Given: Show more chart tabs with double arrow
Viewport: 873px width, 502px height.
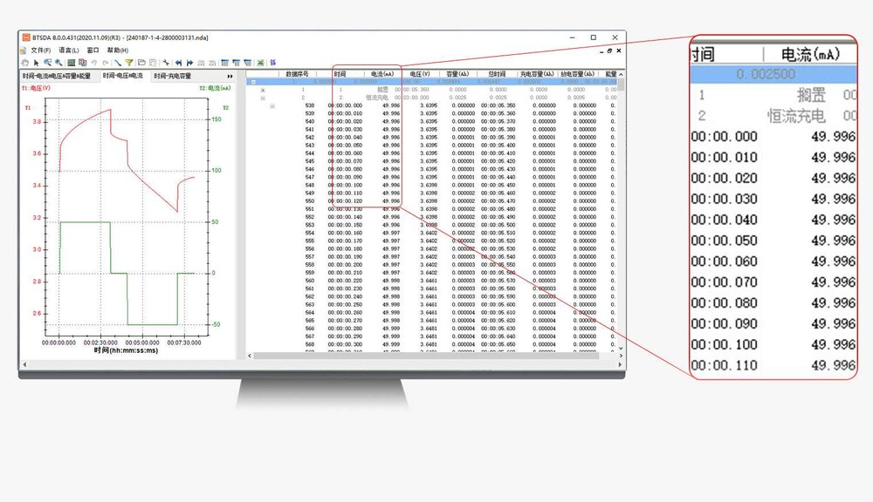Looking at the screenshot, I should (x=230, y=77).
